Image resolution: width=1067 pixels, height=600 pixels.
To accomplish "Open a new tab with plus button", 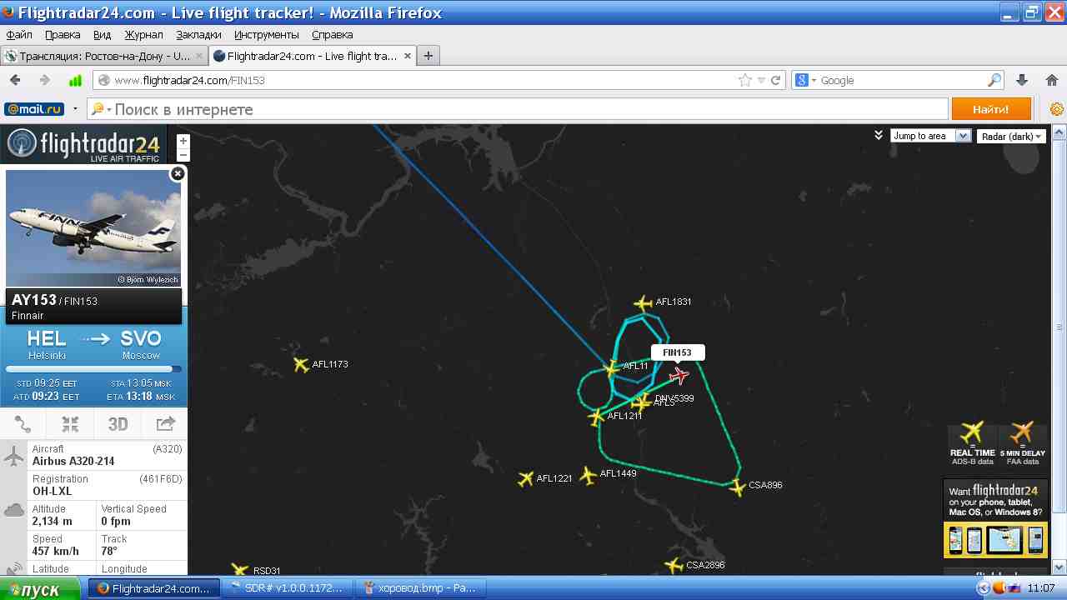I will (428, 56).
